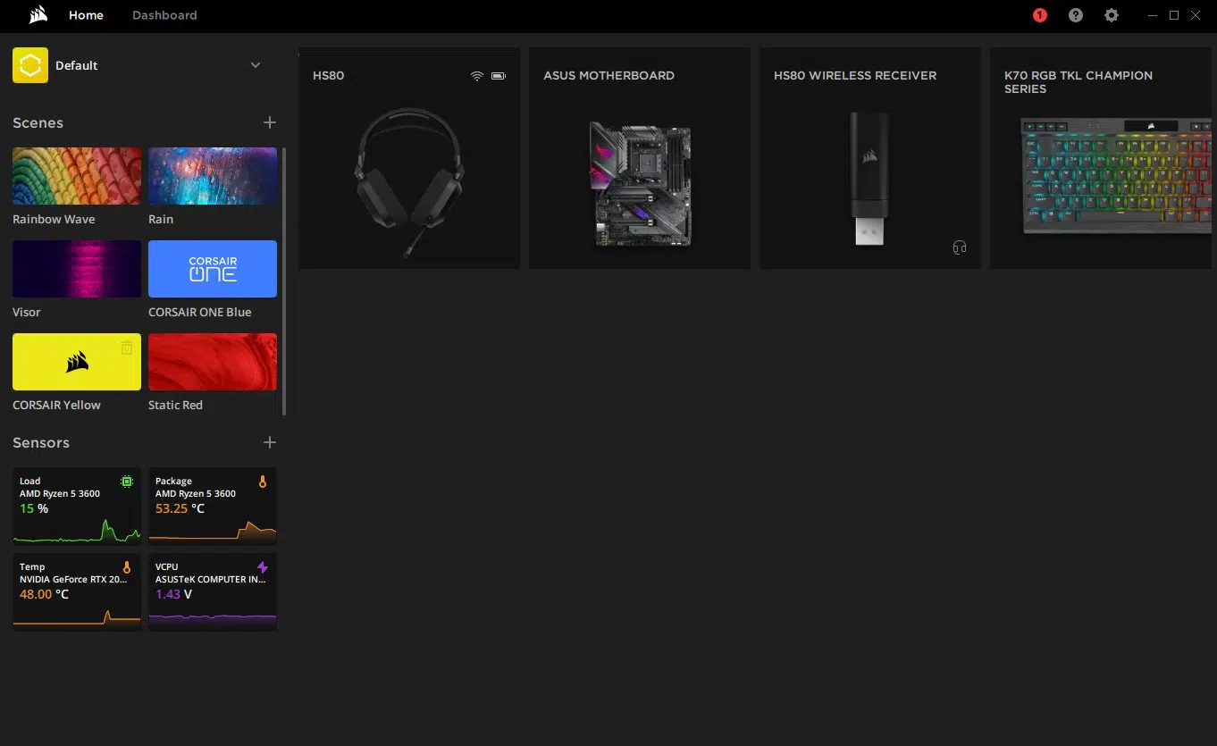This screenshot has height=746, width=1217.
Task: Apply the Rainbow Wave scene
Action: click(77, 176)
